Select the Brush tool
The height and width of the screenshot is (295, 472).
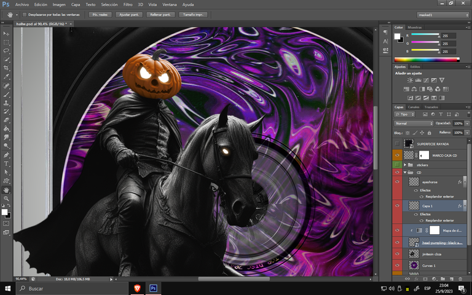coord(6,94)
